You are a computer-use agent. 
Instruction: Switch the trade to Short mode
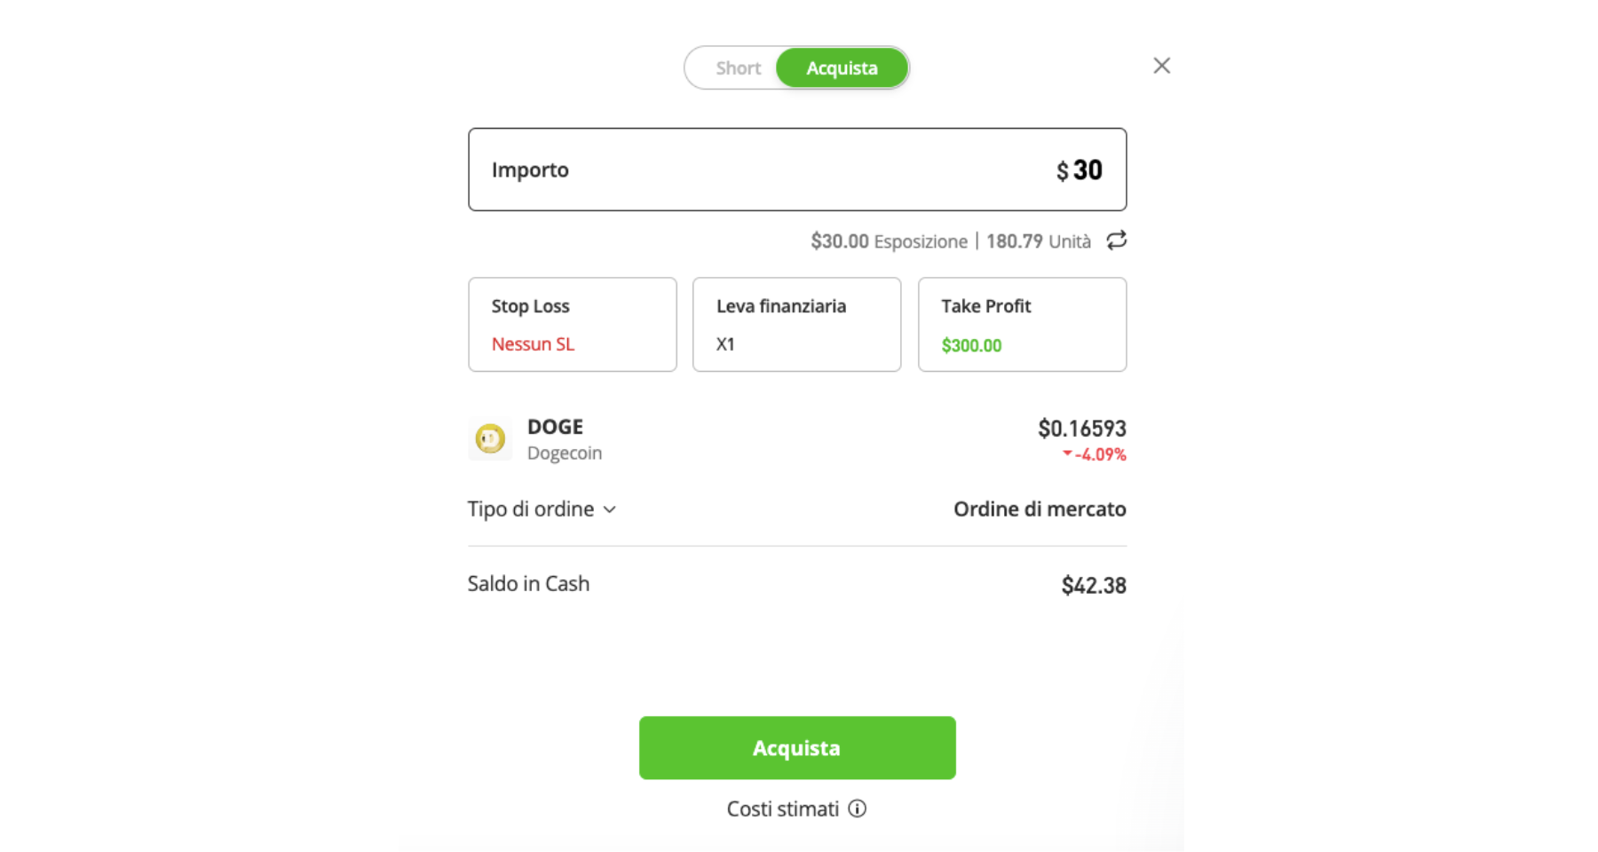739,67
